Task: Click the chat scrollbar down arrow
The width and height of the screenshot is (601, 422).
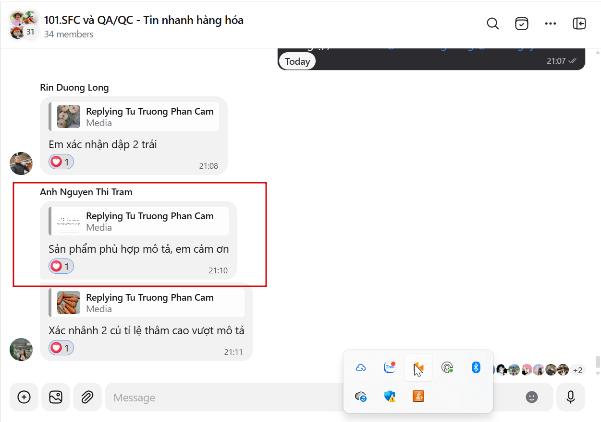Action: [x=598, y=373]
